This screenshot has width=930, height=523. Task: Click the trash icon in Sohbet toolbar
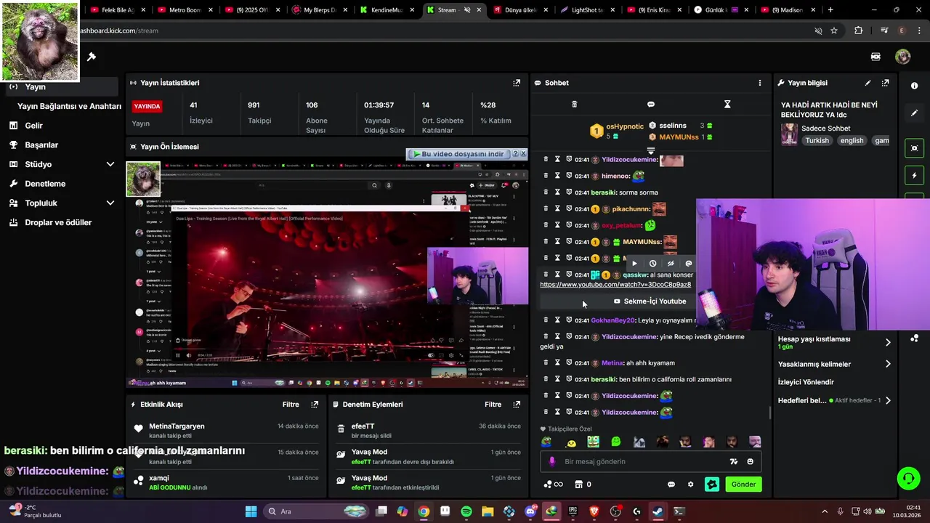pos(574,104)
